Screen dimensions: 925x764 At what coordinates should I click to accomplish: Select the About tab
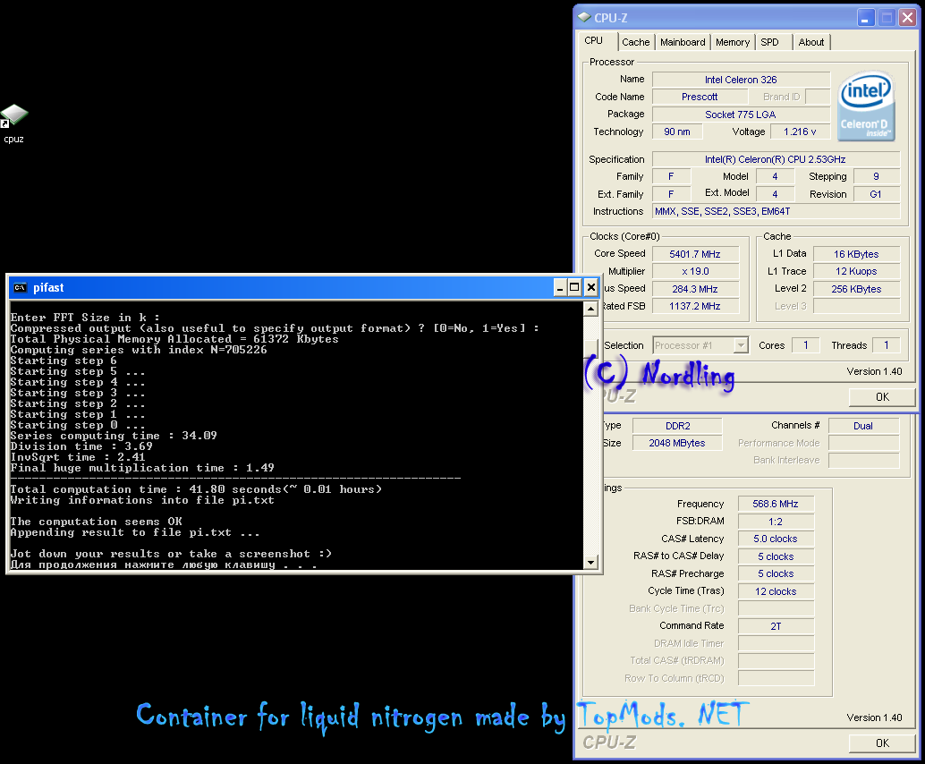click(x=811, y=42)
